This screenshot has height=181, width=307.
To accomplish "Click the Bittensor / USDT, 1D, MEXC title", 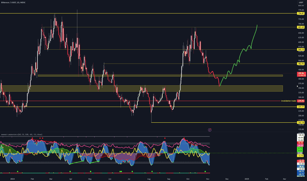I will pyautogui.click(x=13, y=3).
